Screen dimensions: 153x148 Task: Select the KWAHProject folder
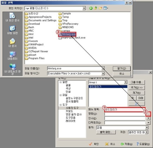pyautogui.click(x=34, y=45)
